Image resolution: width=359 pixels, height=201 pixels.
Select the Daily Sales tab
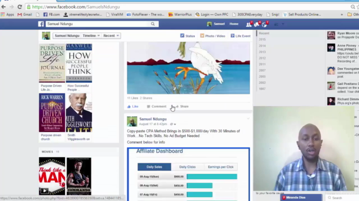[154, 167]
